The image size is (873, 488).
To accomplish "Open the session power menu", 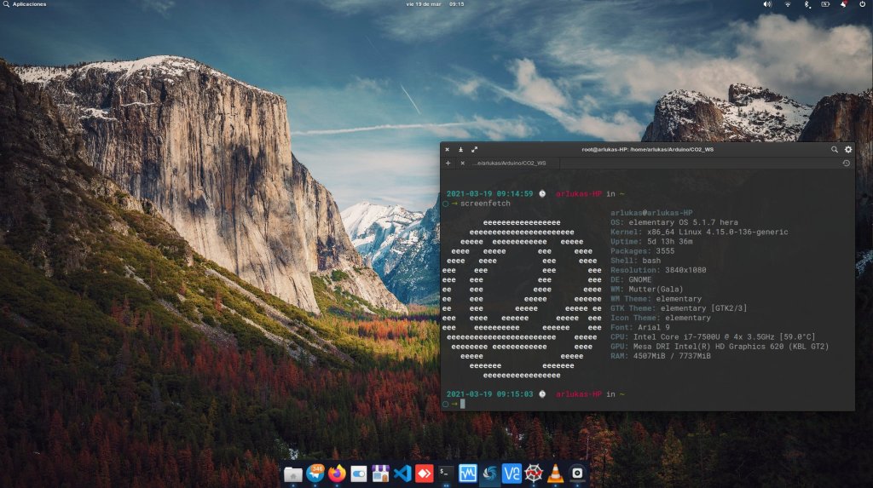I will tap(861, 4).
